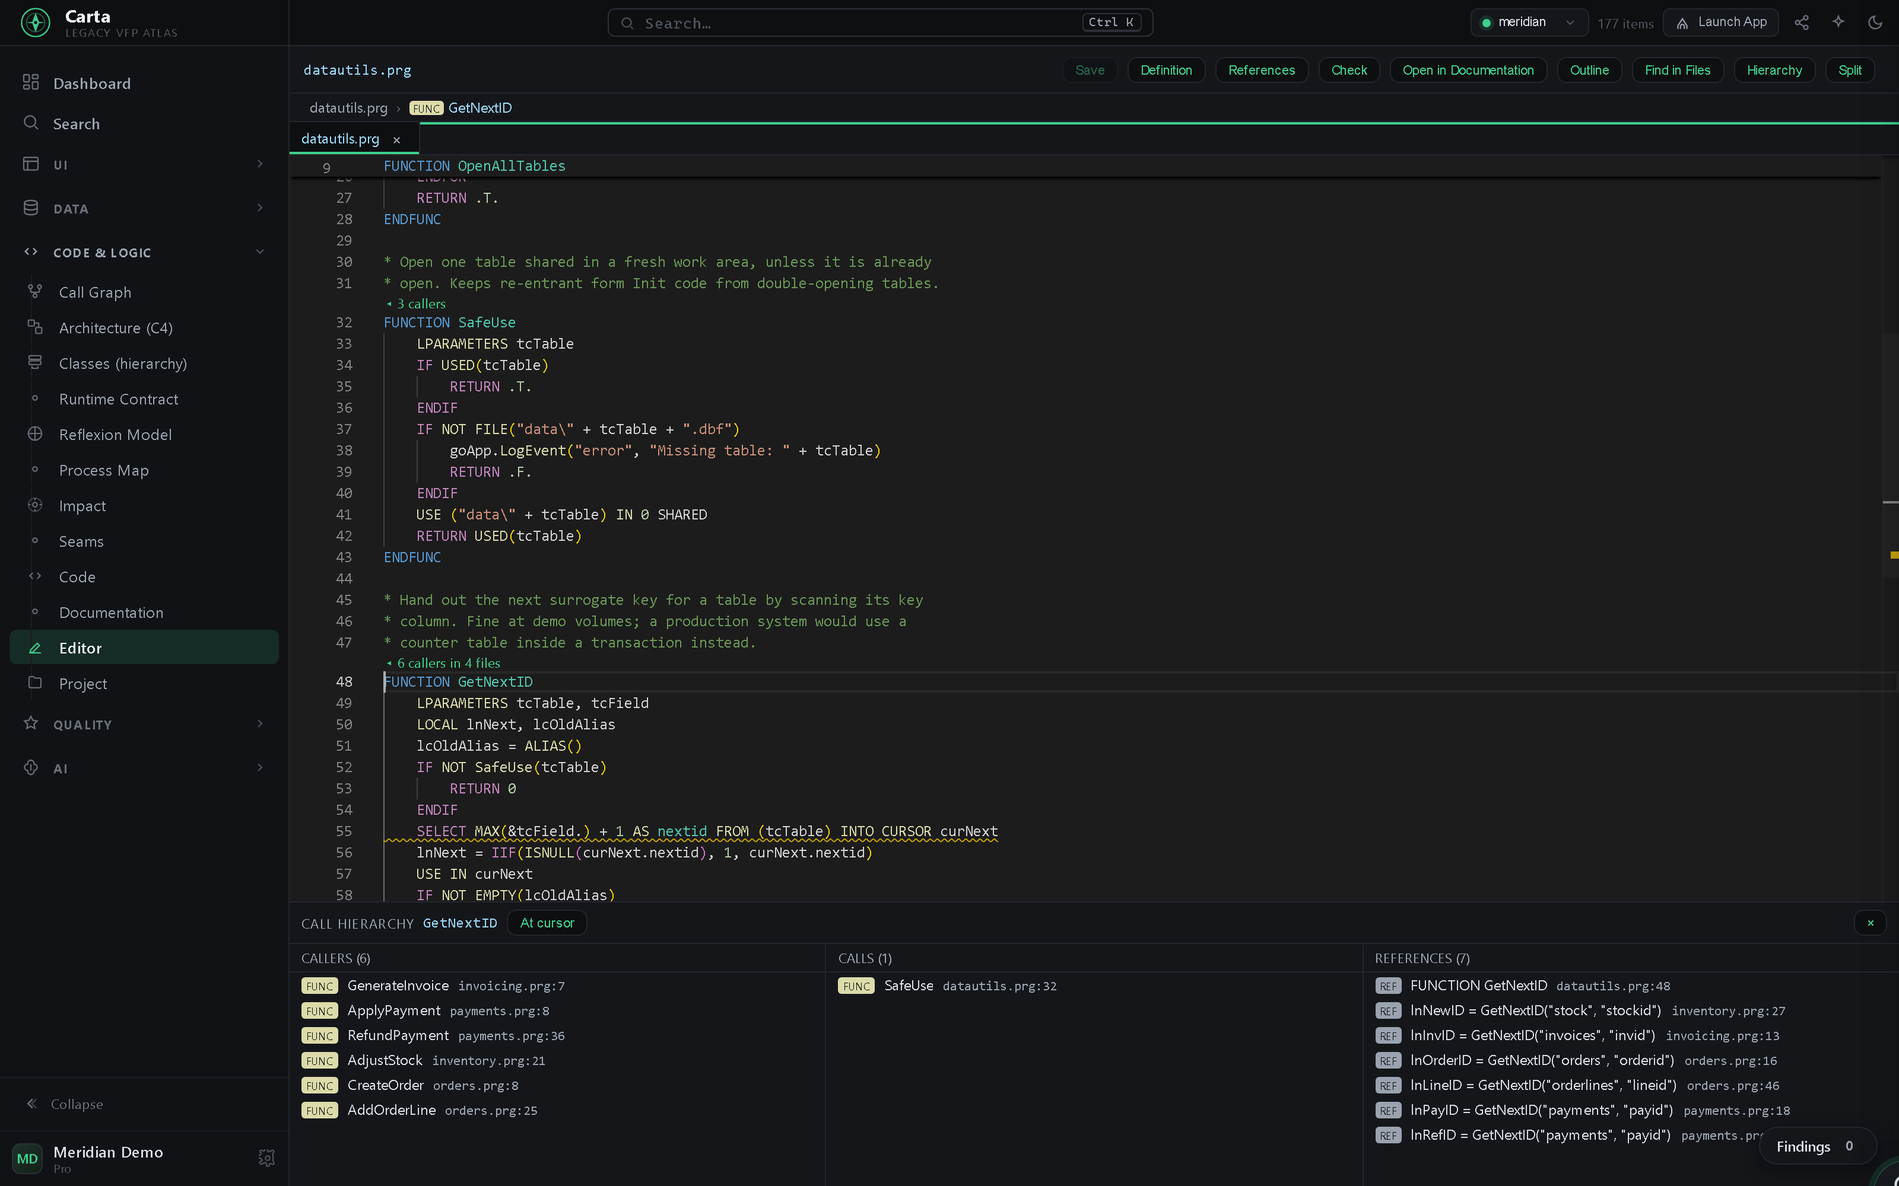Close the Call Hierarchy panel
Viewport: 1899px width, 1186px height.
(x=1871, y=923)
